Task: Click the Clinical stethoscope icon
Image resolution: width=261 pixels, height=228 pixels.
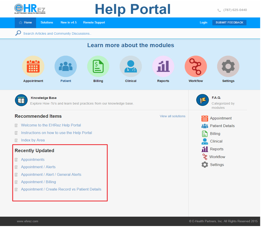Action: tap(130, 66)
